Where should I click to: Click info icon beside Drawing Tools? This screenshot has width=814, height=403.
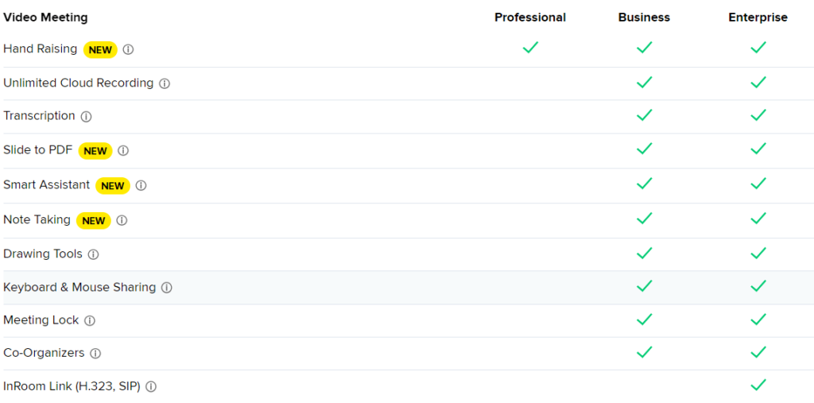(x=93, y=254)
